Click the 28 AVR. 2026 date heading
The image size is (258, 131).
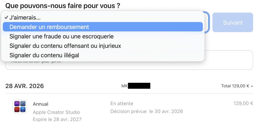point(24,86)
